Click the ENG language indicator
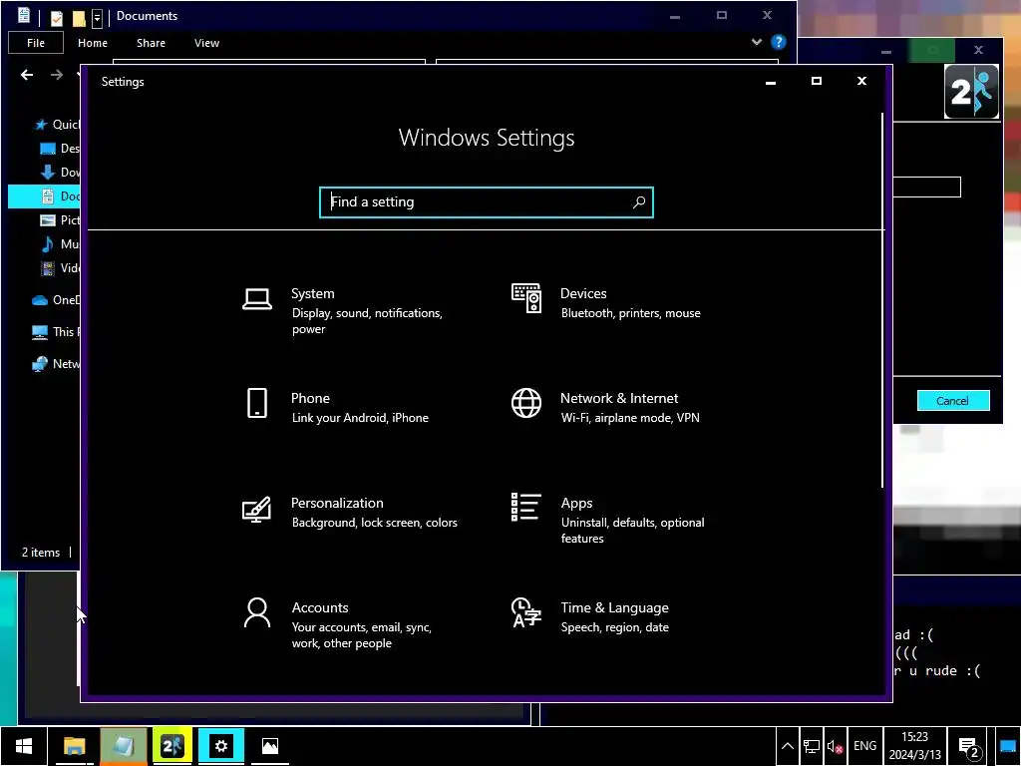 [864, 746]
